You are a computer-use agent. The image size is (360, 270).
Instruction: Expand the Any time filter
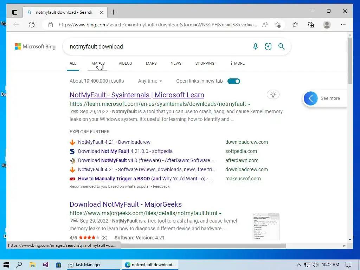pyautogui.click(x=150, y=81)
